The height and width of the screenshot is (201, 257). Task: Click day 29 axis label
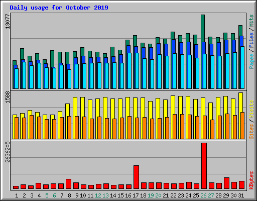tap(226, 195)
